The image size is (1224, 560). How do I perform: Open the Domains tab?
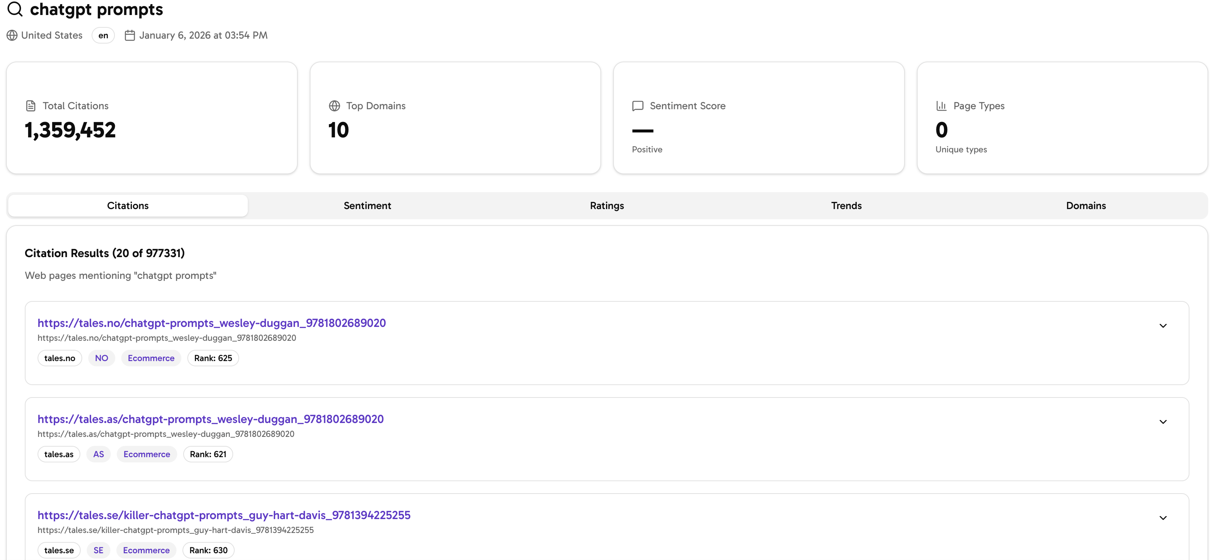click(1086, 205)
